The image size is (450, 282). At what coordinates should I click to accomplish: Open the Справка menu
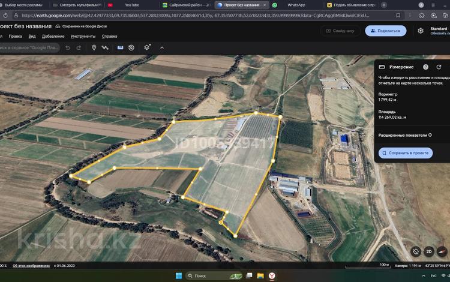pyautogui.click(x=109, y=37)
